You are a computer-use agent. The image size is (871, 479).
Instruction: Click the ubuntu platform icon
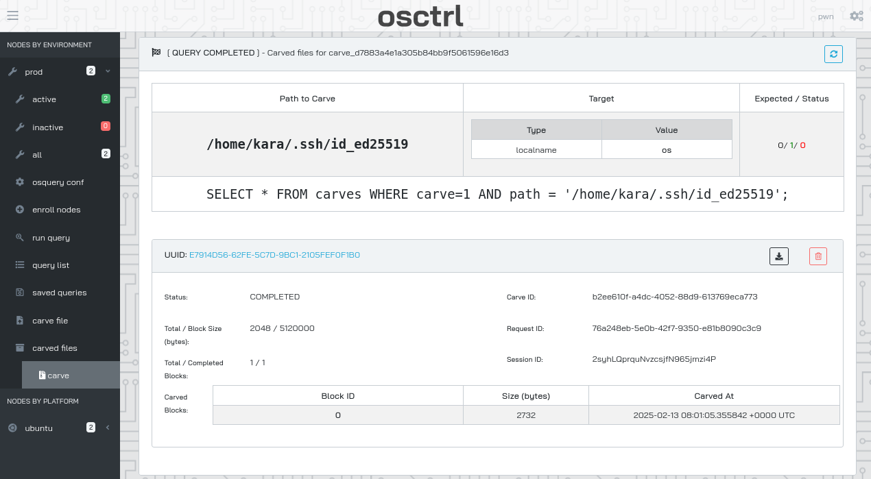[x=12, y=428]
